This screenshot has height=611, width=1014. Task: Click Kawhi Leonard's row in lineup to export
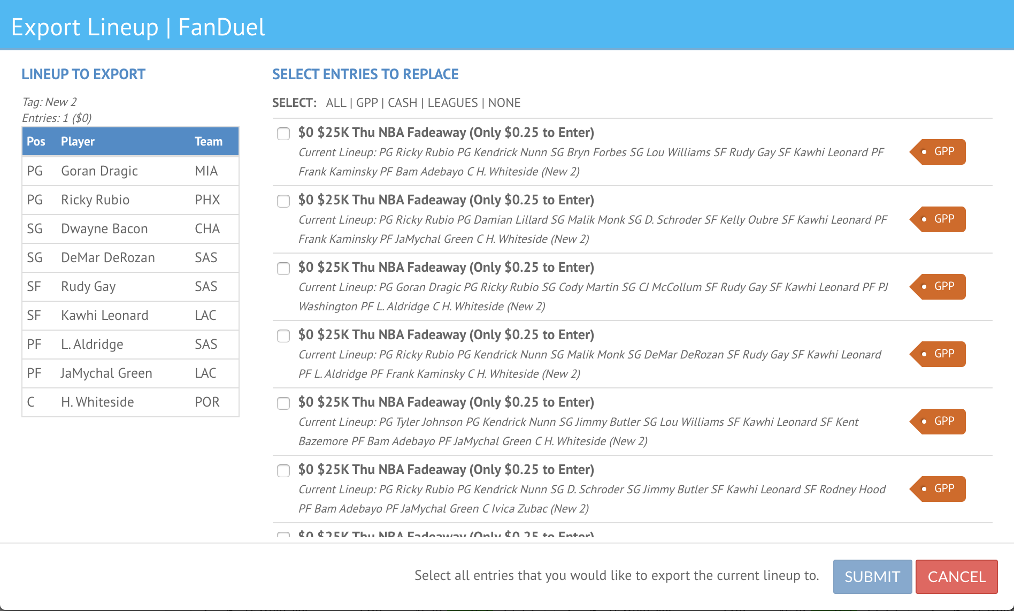pyautogui.click(x=105, y=315)
